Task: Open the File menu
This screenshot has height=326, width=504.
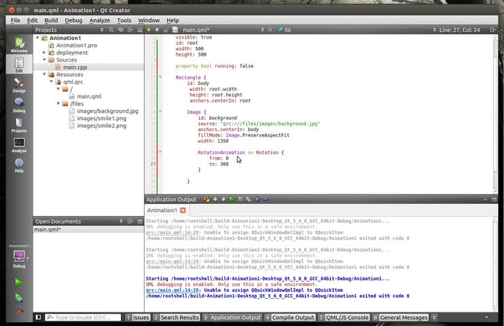Action: tap(15, 20)
